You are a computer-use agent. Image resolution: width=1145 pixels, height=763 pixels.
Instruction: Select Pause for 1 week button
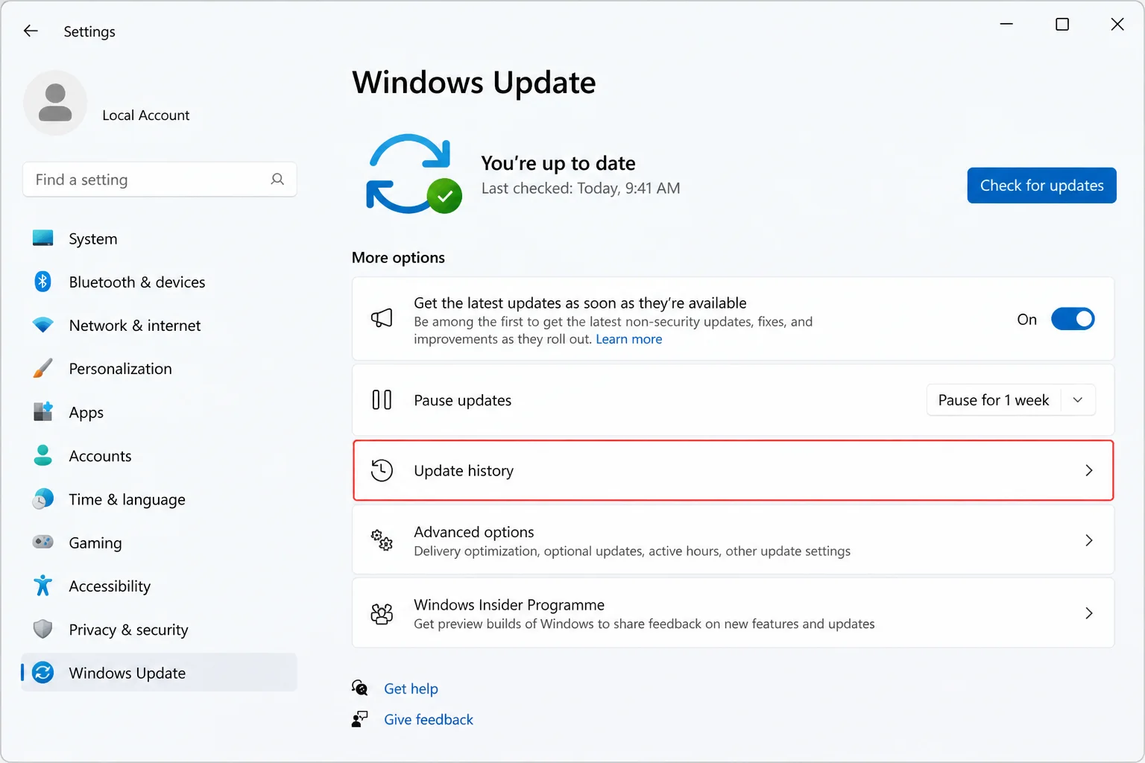pyautogui.click(x=994, y=400)
